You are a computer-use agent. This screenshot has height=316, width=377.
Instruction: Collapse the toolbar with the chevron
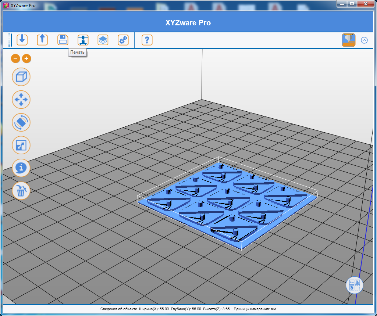click(364, 40)
